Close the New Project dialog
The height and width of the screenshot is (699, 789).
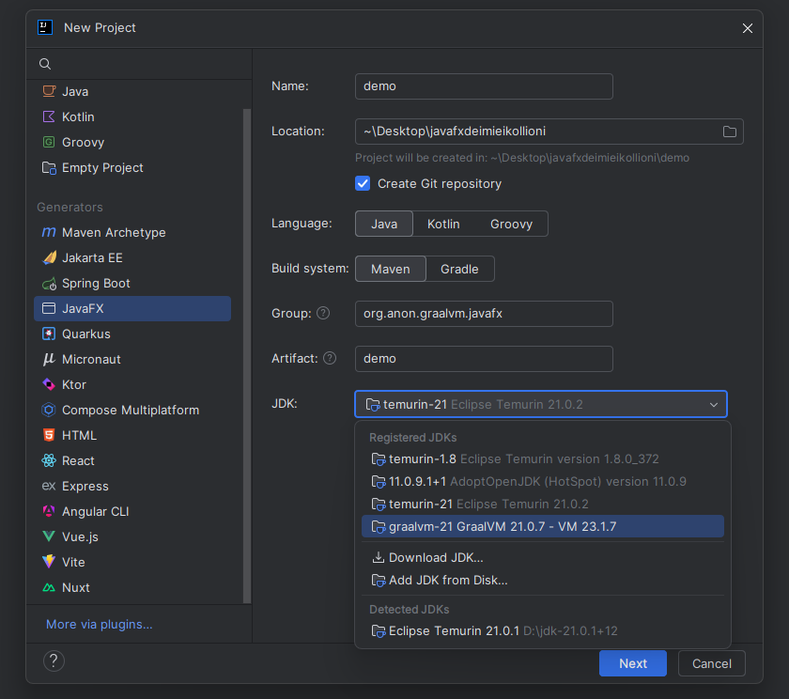click(748, 28)
